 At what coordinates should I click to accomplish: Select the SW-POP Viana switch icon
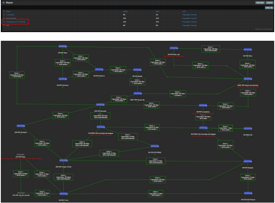63,46
